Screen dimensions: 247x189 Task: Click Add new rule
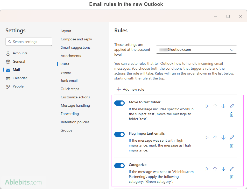coord(130,89)
